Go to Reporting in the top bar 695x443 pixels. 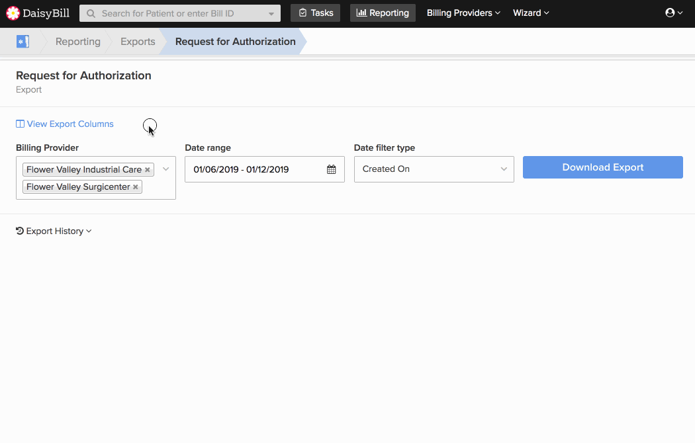383,13
